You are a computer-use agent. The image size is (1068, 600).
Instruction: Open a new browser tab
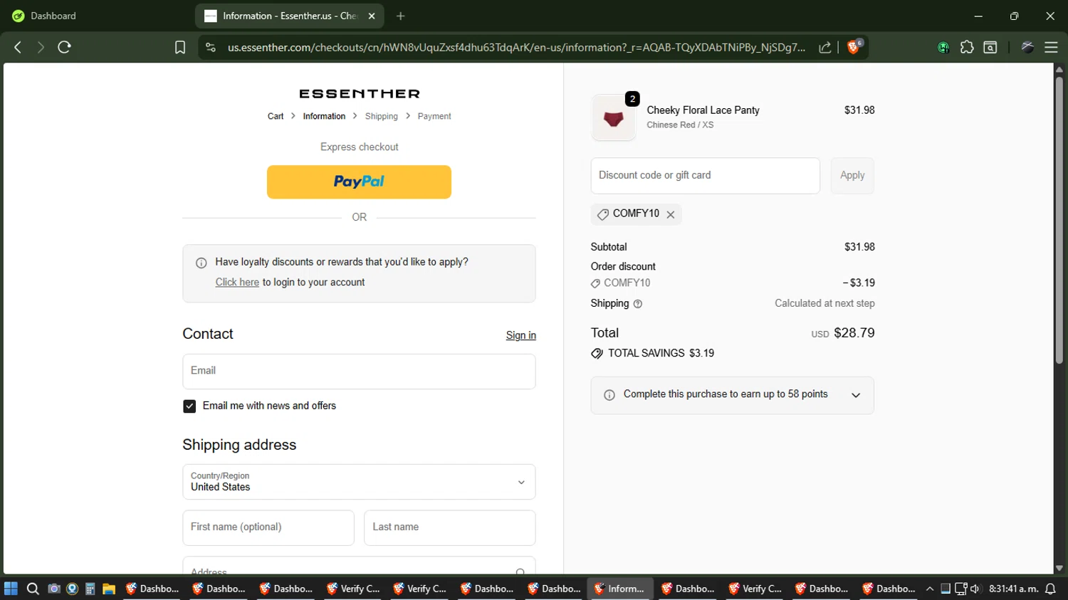point(401,16)
